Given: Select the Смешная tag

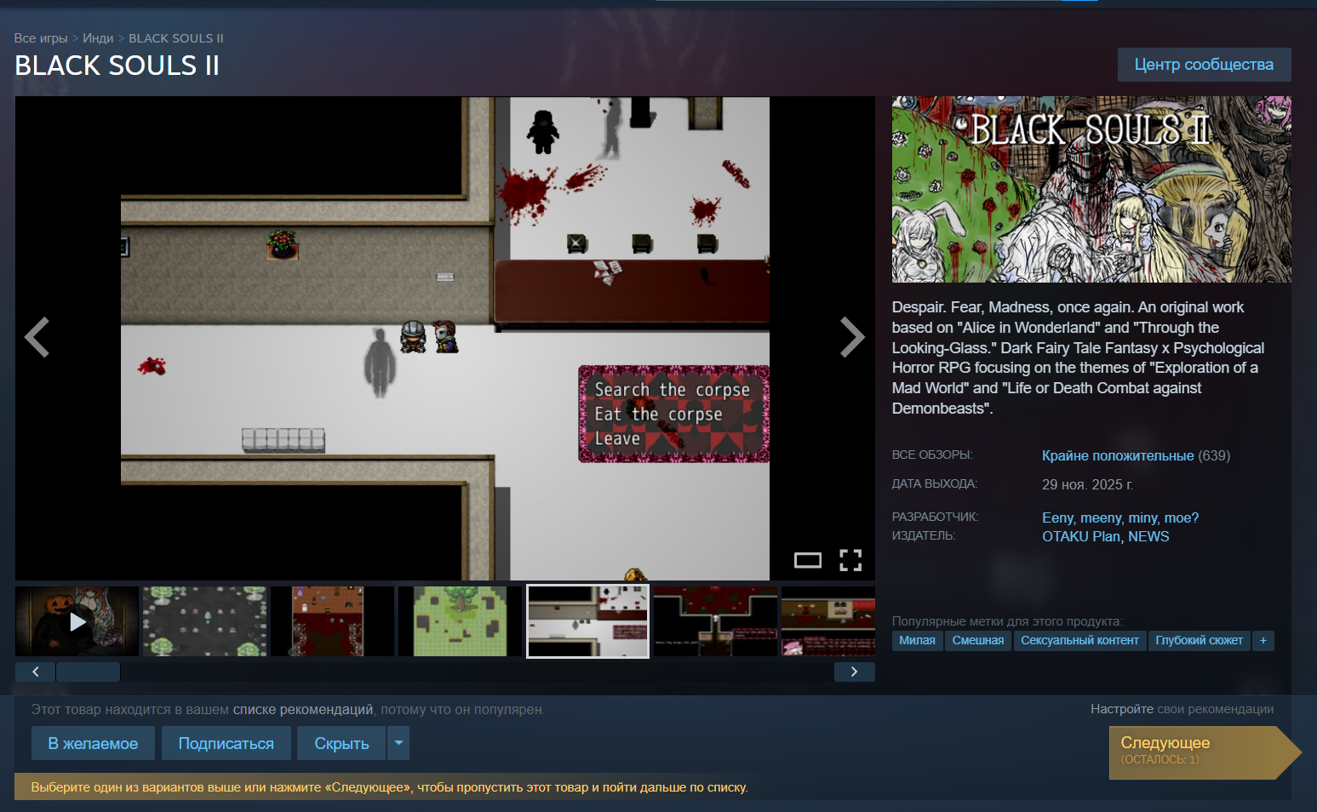Looking at the screenshot, I should (978, 641).
